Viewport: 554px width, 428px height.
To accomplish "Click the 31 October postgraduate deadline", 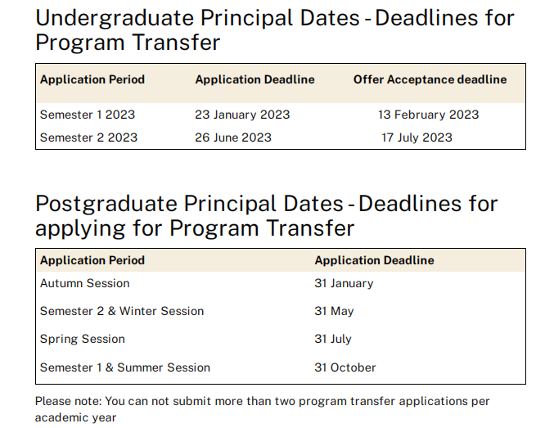I will (x=345, y=367).
